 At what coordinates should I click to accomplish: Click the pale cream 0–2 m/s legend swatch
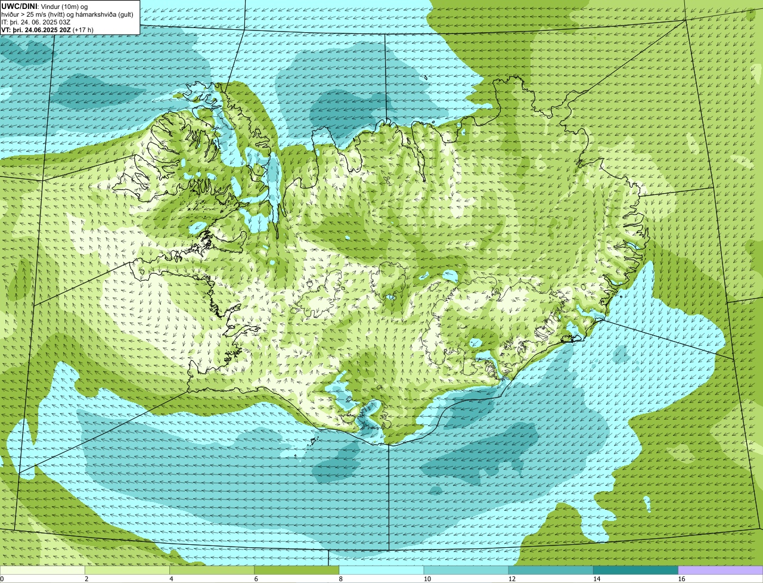42,570
